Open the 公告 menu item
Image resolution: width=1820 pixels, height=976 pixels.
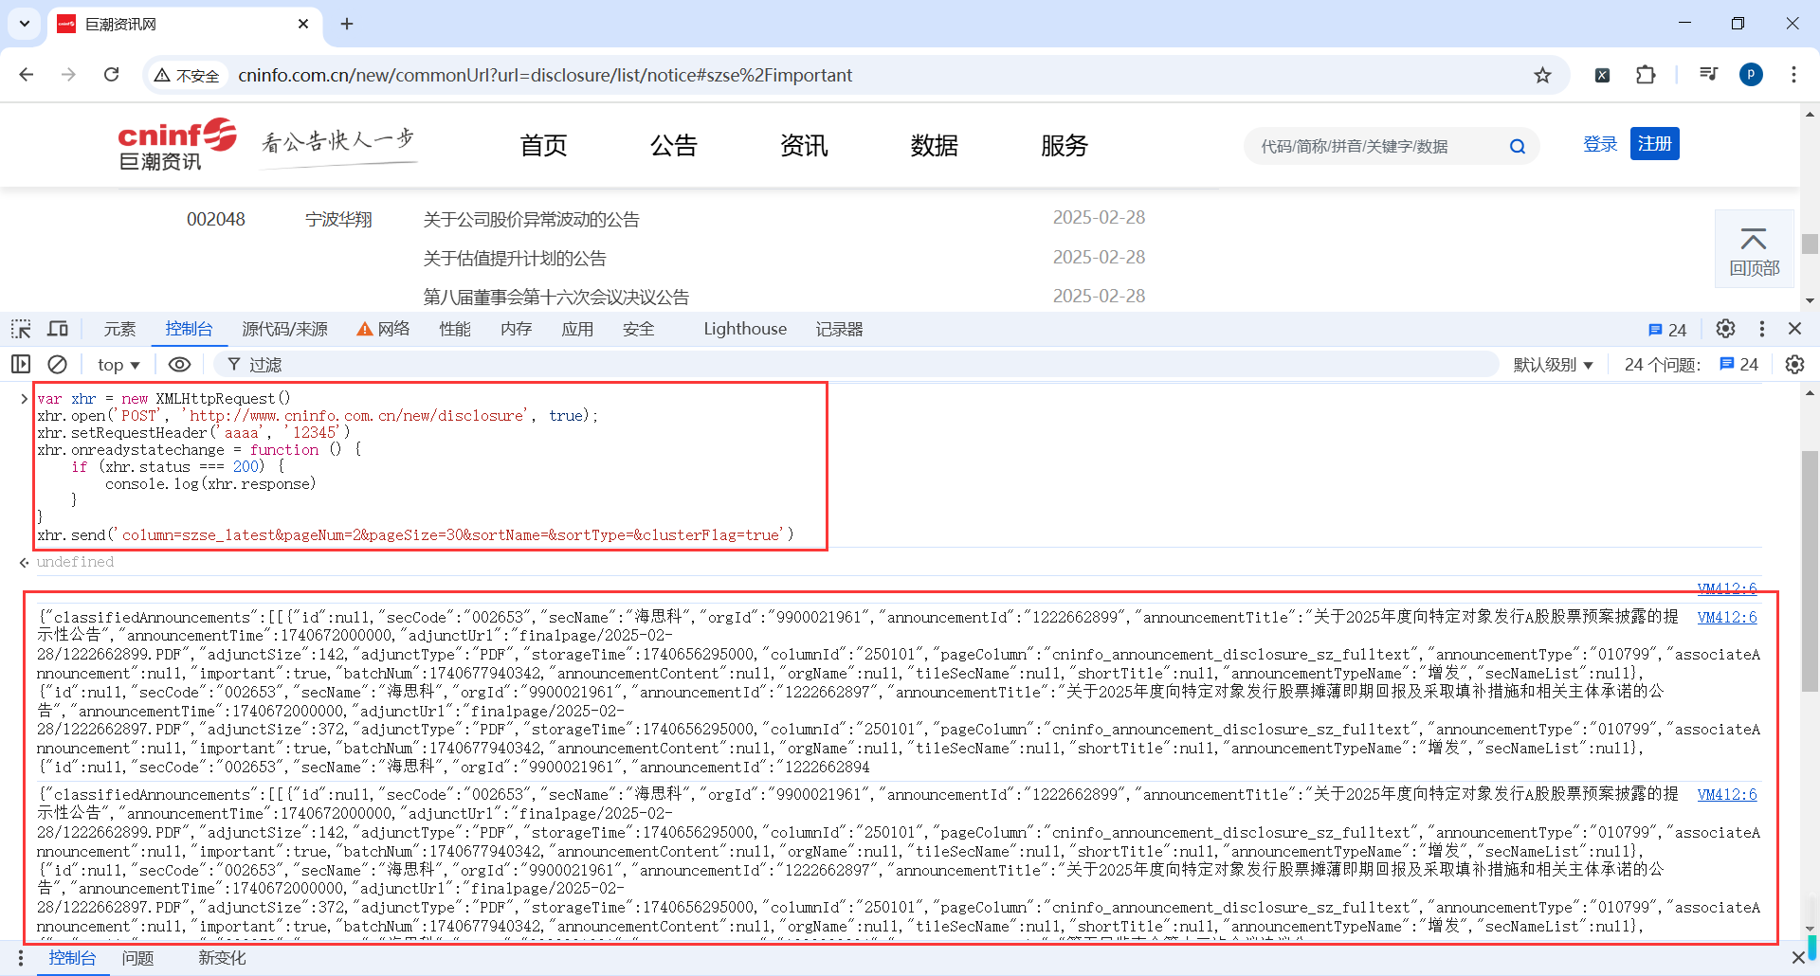(x=674, y=146)
